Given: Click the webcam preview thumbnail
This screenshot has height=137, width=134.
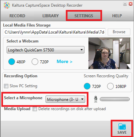Looking at the screenshot, I should pos(109,53).
